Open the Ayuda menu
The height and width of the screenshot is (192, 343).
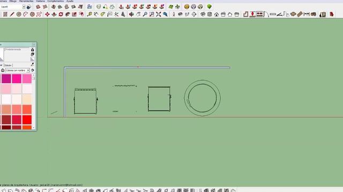pos(70,1)
